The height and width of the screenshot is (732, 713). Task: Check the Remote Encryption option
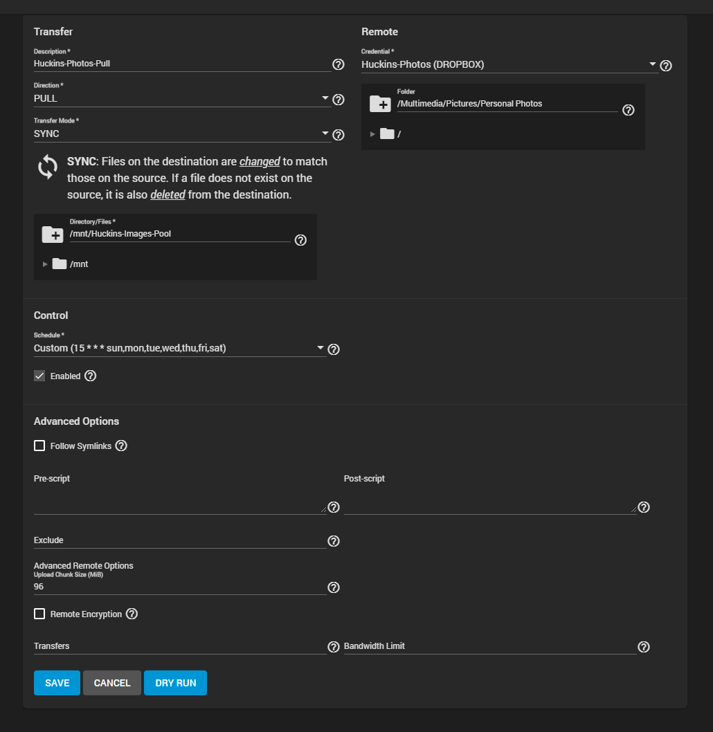pos(39,613)
